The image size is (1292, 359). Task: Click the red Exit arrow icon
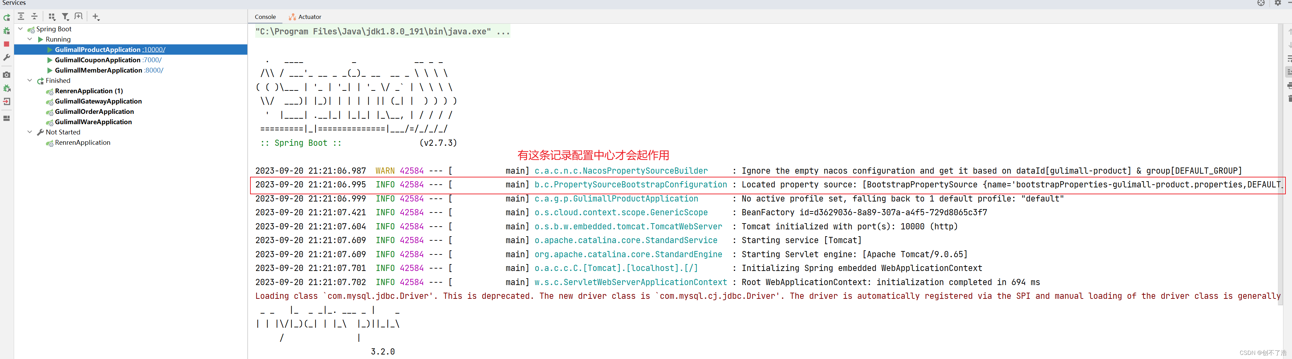point(7,101)
